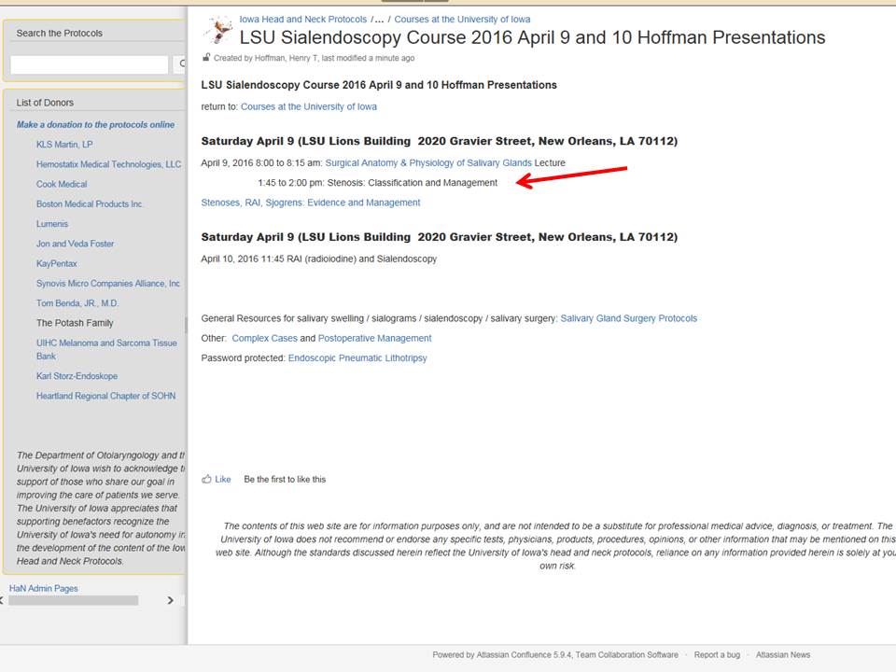Open Postoperative Management link

(375, 338)
